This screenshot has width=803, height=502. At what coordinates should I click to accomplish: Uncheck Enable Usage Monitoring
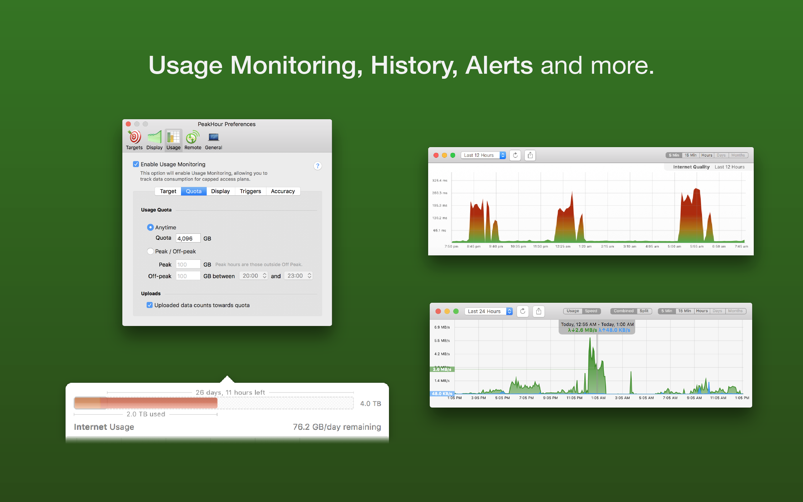[136, 164]
